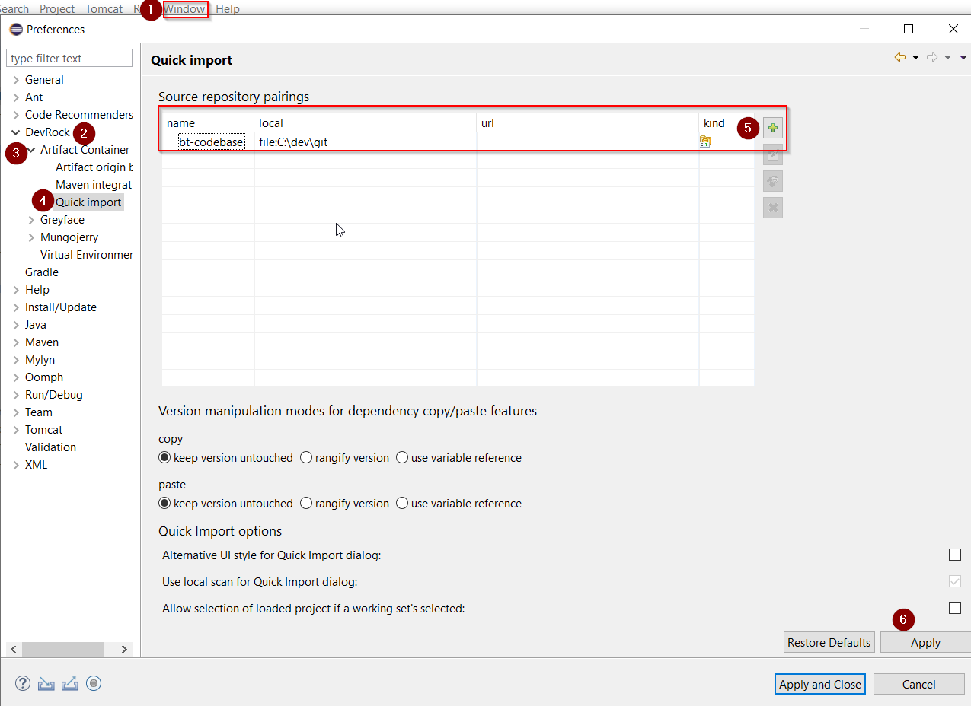
Task: Select 'use variable reference' under paste
Action: tap(402, 504)
